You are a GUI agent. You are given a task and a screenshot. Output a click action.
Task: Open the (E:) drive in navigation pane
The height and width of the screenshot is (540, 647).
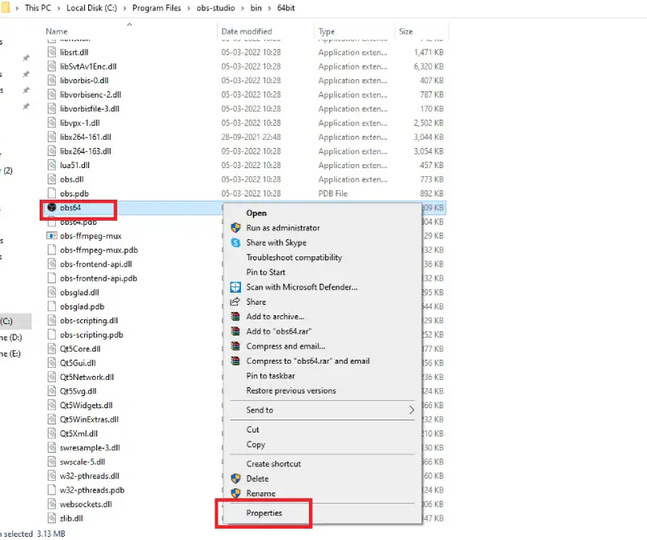(x=11, y=353)
